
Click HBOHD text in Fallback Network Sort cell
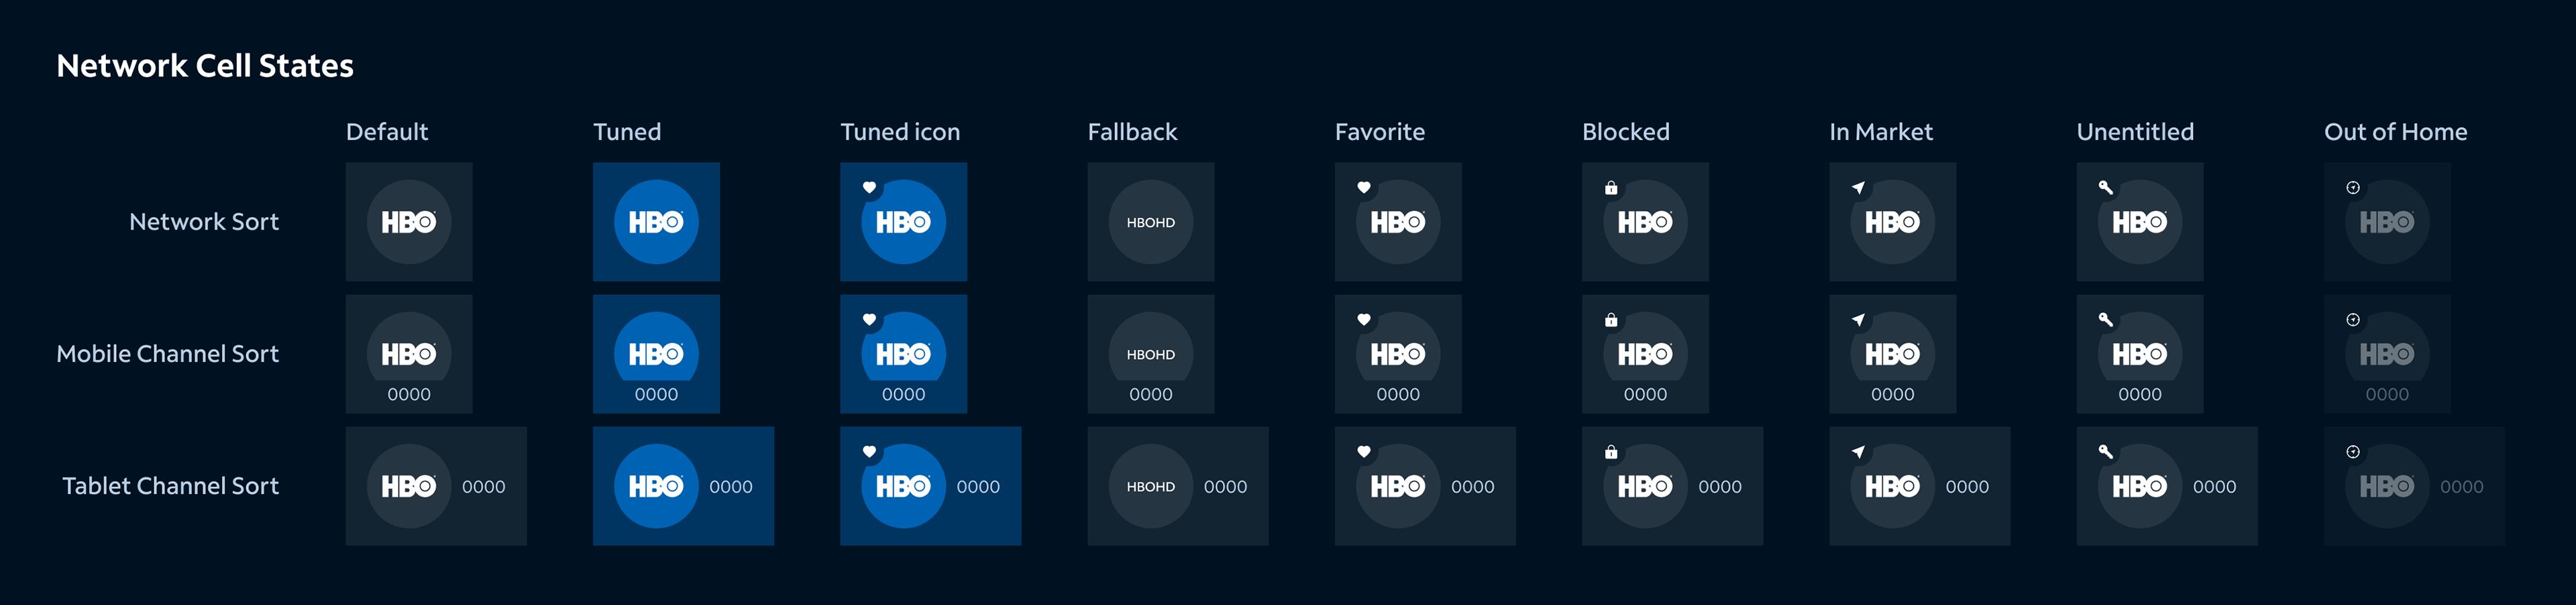point(1151,222)
